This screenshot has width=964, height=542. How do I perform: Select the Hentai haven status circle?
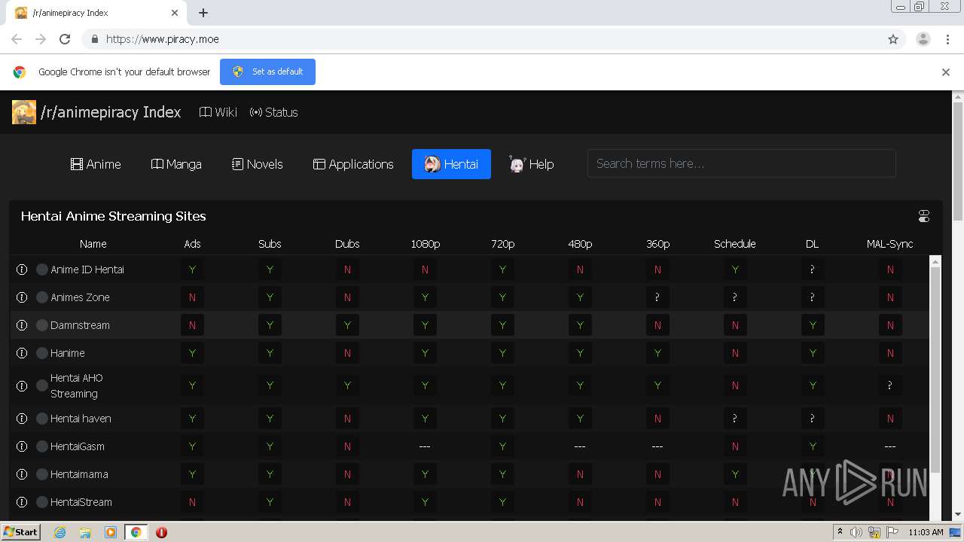click(42, 419)
